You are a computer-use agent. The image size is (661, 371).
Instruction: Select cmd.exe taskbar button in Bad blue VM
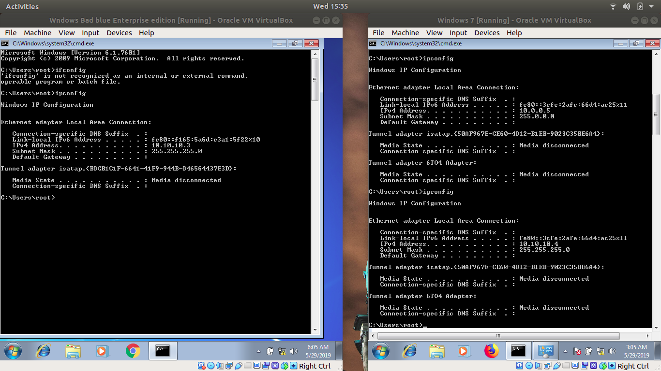point(163,351)
